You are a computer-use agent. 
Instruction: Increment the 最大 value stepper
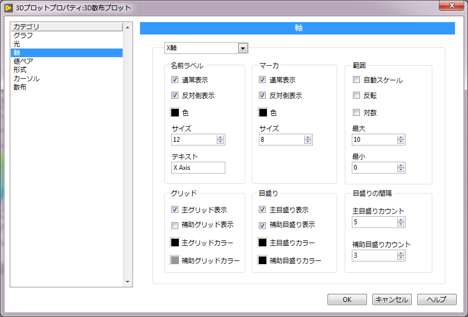400,137
